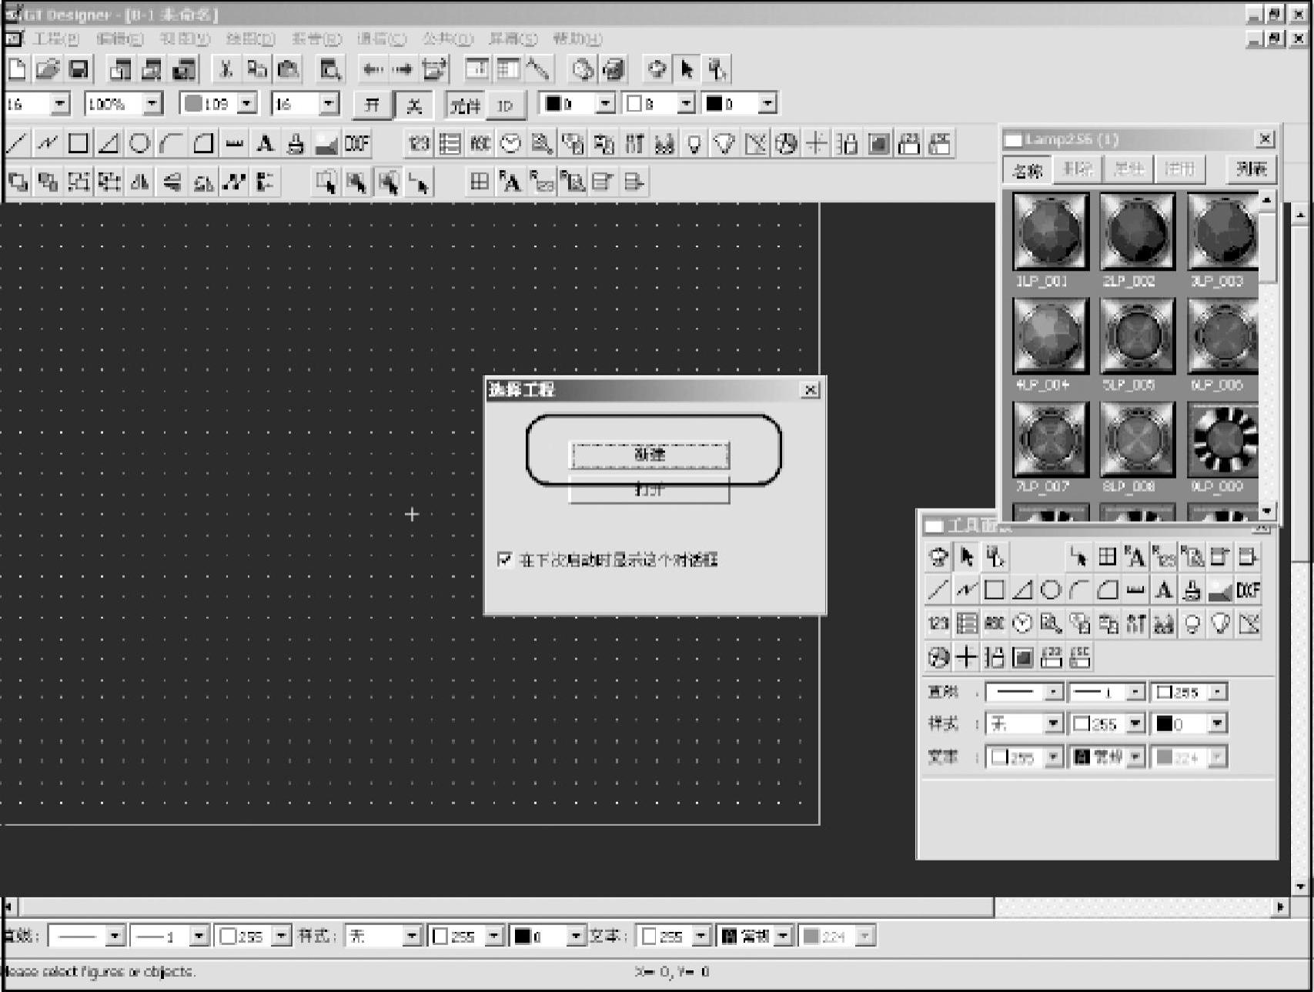Screen dimensions: 1314x992
Task: Click the 新建 (New) button in dialog
Action: tap(649, 454)
